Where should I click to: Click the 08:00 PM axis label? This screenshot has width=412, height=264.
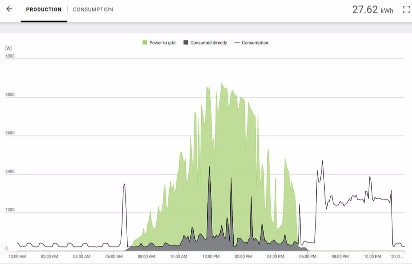click(x=340, y=256)
